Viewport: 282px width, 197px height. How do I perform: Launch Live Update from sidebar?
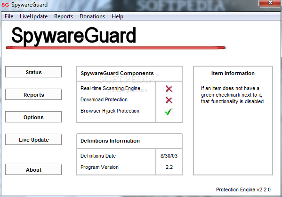pyautogui.click(x=33, y=139)
